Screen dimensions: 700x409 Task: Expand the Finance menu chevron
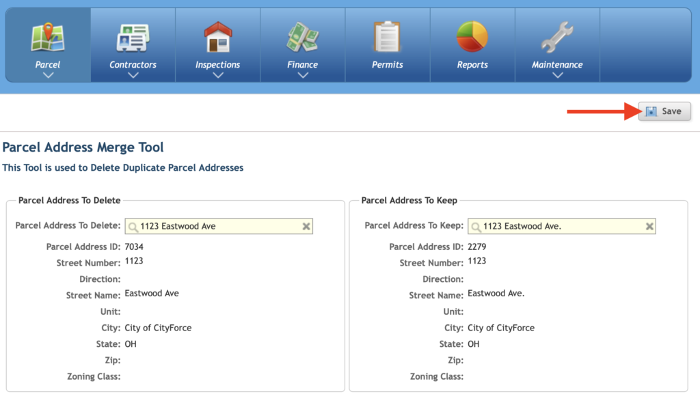(x=303, y=75)
